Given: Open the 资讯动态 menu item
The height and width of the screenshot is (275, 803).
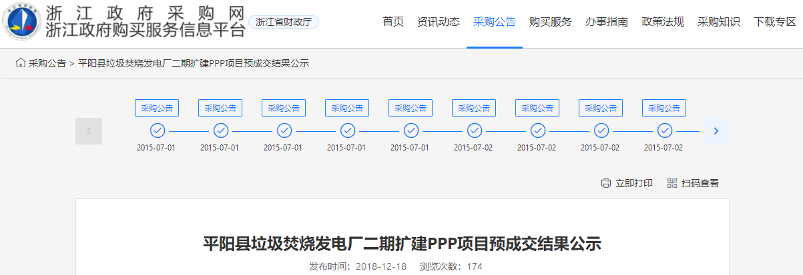Looking at the screenshot, I should click(x=439, y=22).
